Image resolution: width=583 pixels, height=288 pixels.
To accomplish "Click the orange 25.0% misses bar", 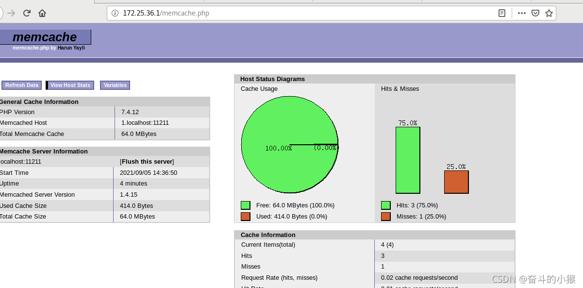I will coord(456,182).
